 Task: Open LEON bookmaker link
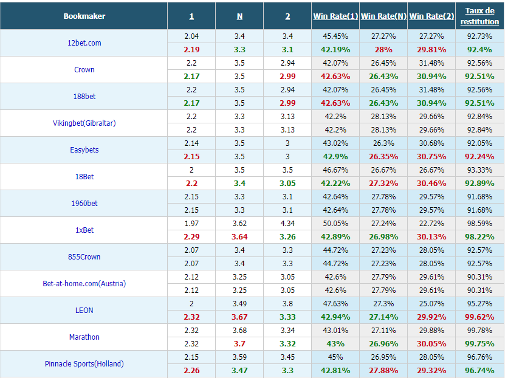84,310
